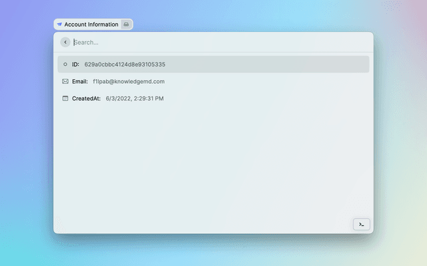Click the email address f1lpab@knowledgemd.com
Image resolution: width=427 pixels, height=266 pixels.
(129, 81)
